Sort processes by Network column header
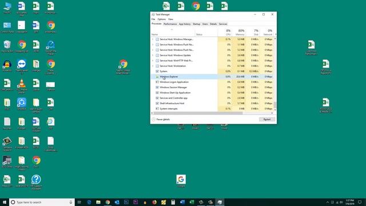This screenshot has width=366, height=206. (266, 33)
